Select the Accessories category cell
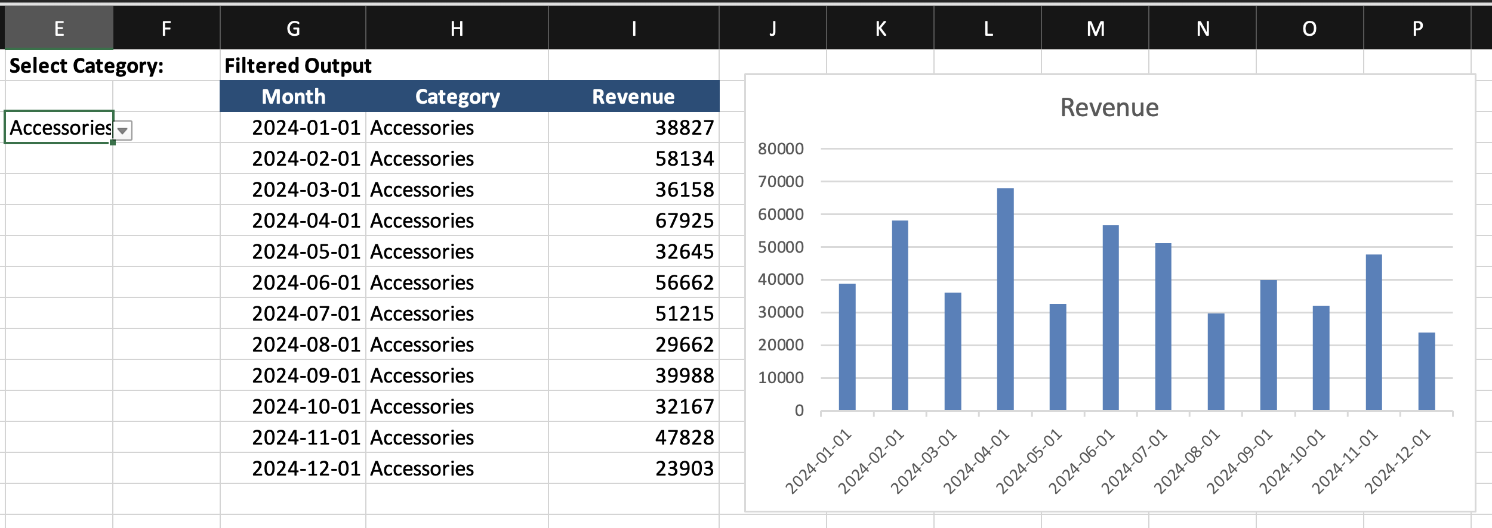 [x=58, y=128]
